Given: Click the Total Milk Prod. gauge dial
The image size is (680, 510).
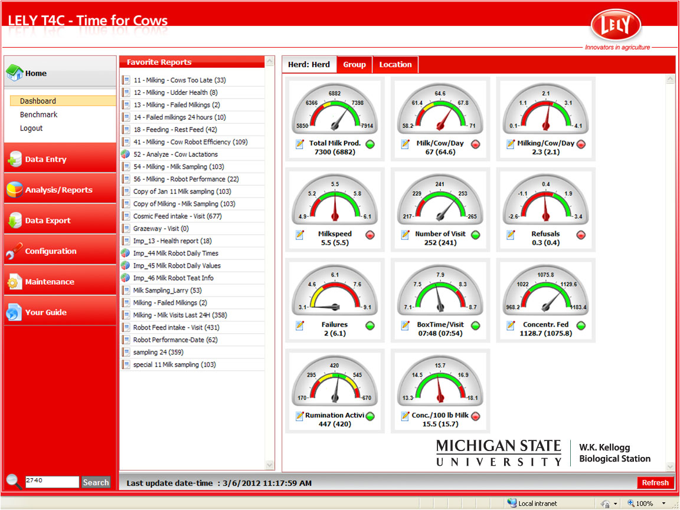Looking at the screenshot, I should tap(334, 109).
